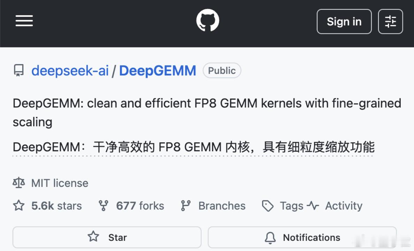Open the hamburger navigation menu
This screenshot has width=414, height=251.
pyautogui.click(x=24, y=21)
